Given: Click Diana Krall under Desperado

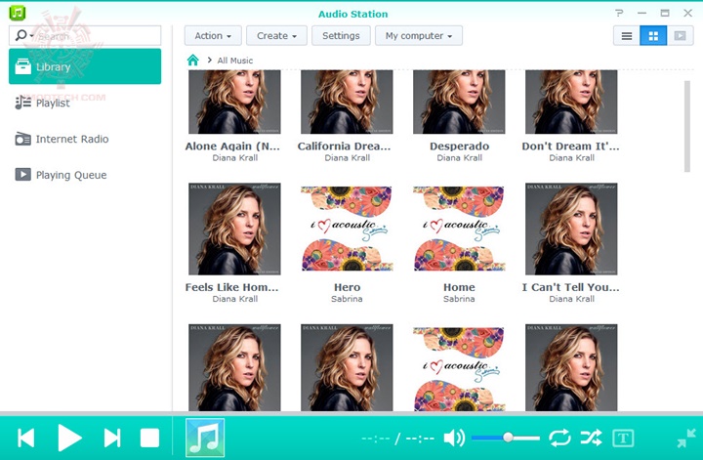Looking at the screenshot, I should coord(460,158).
